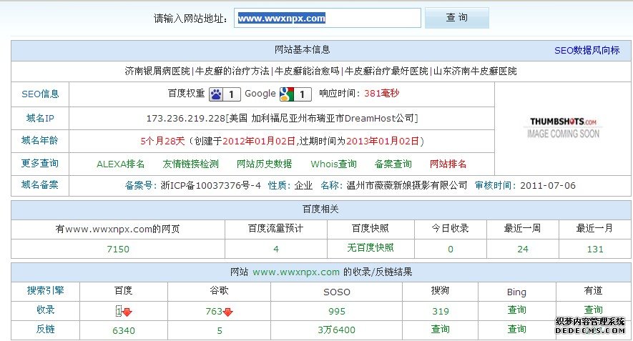Click Bing 收录 查询 link
Image resolution: width=633 pixels, height=341 pixels.
point(516,310)
